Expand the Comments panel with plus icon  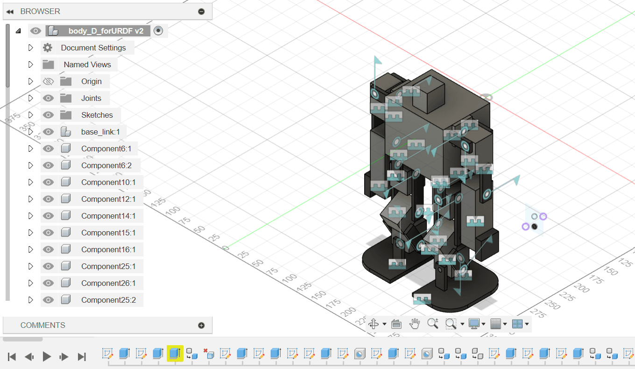(201, 326)
